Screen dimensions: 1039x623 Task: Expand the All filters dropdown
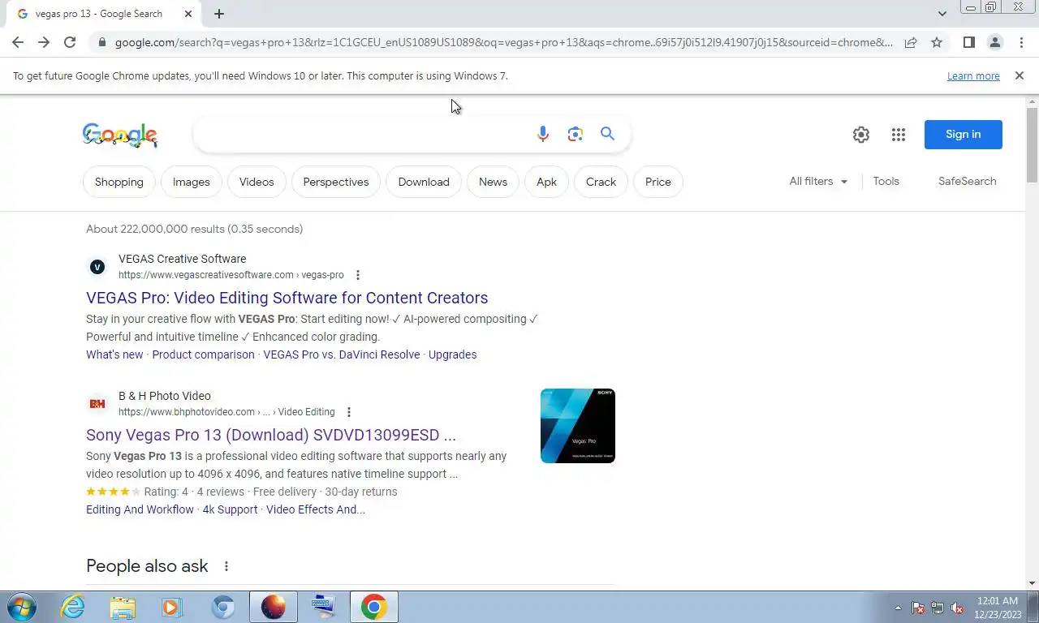pos(818,181)
